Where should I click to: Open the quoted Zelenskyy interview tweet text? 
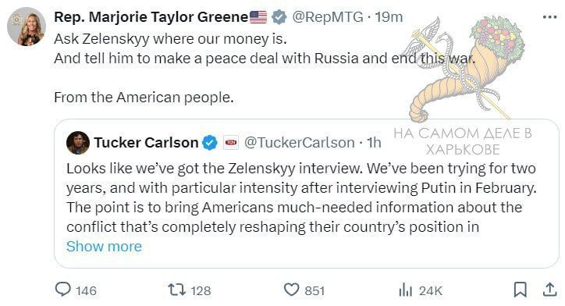[301, 197]
